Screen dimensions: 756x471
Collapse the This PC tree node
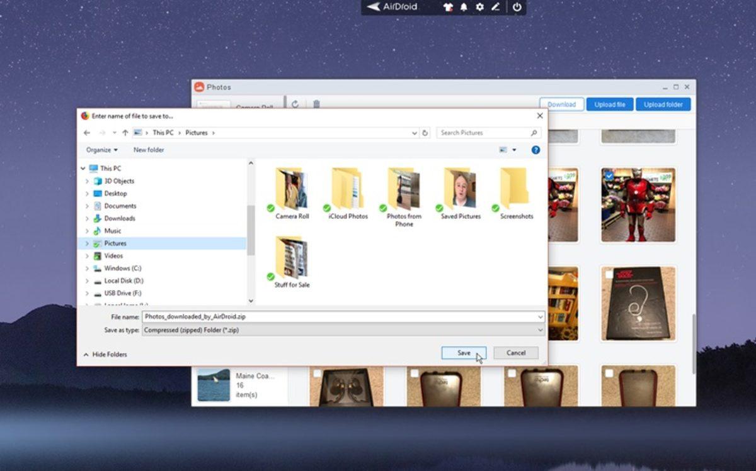83,168
